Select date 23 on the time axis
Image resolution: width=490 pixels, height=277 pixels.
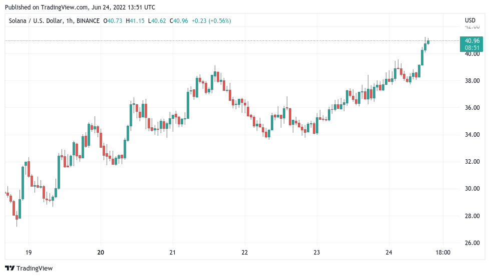316,253
